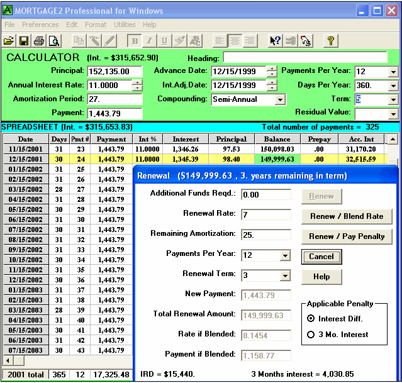The image size is (402, 383).
Task: Click the align left toolbar icon
Action: [x=220, y=41]
